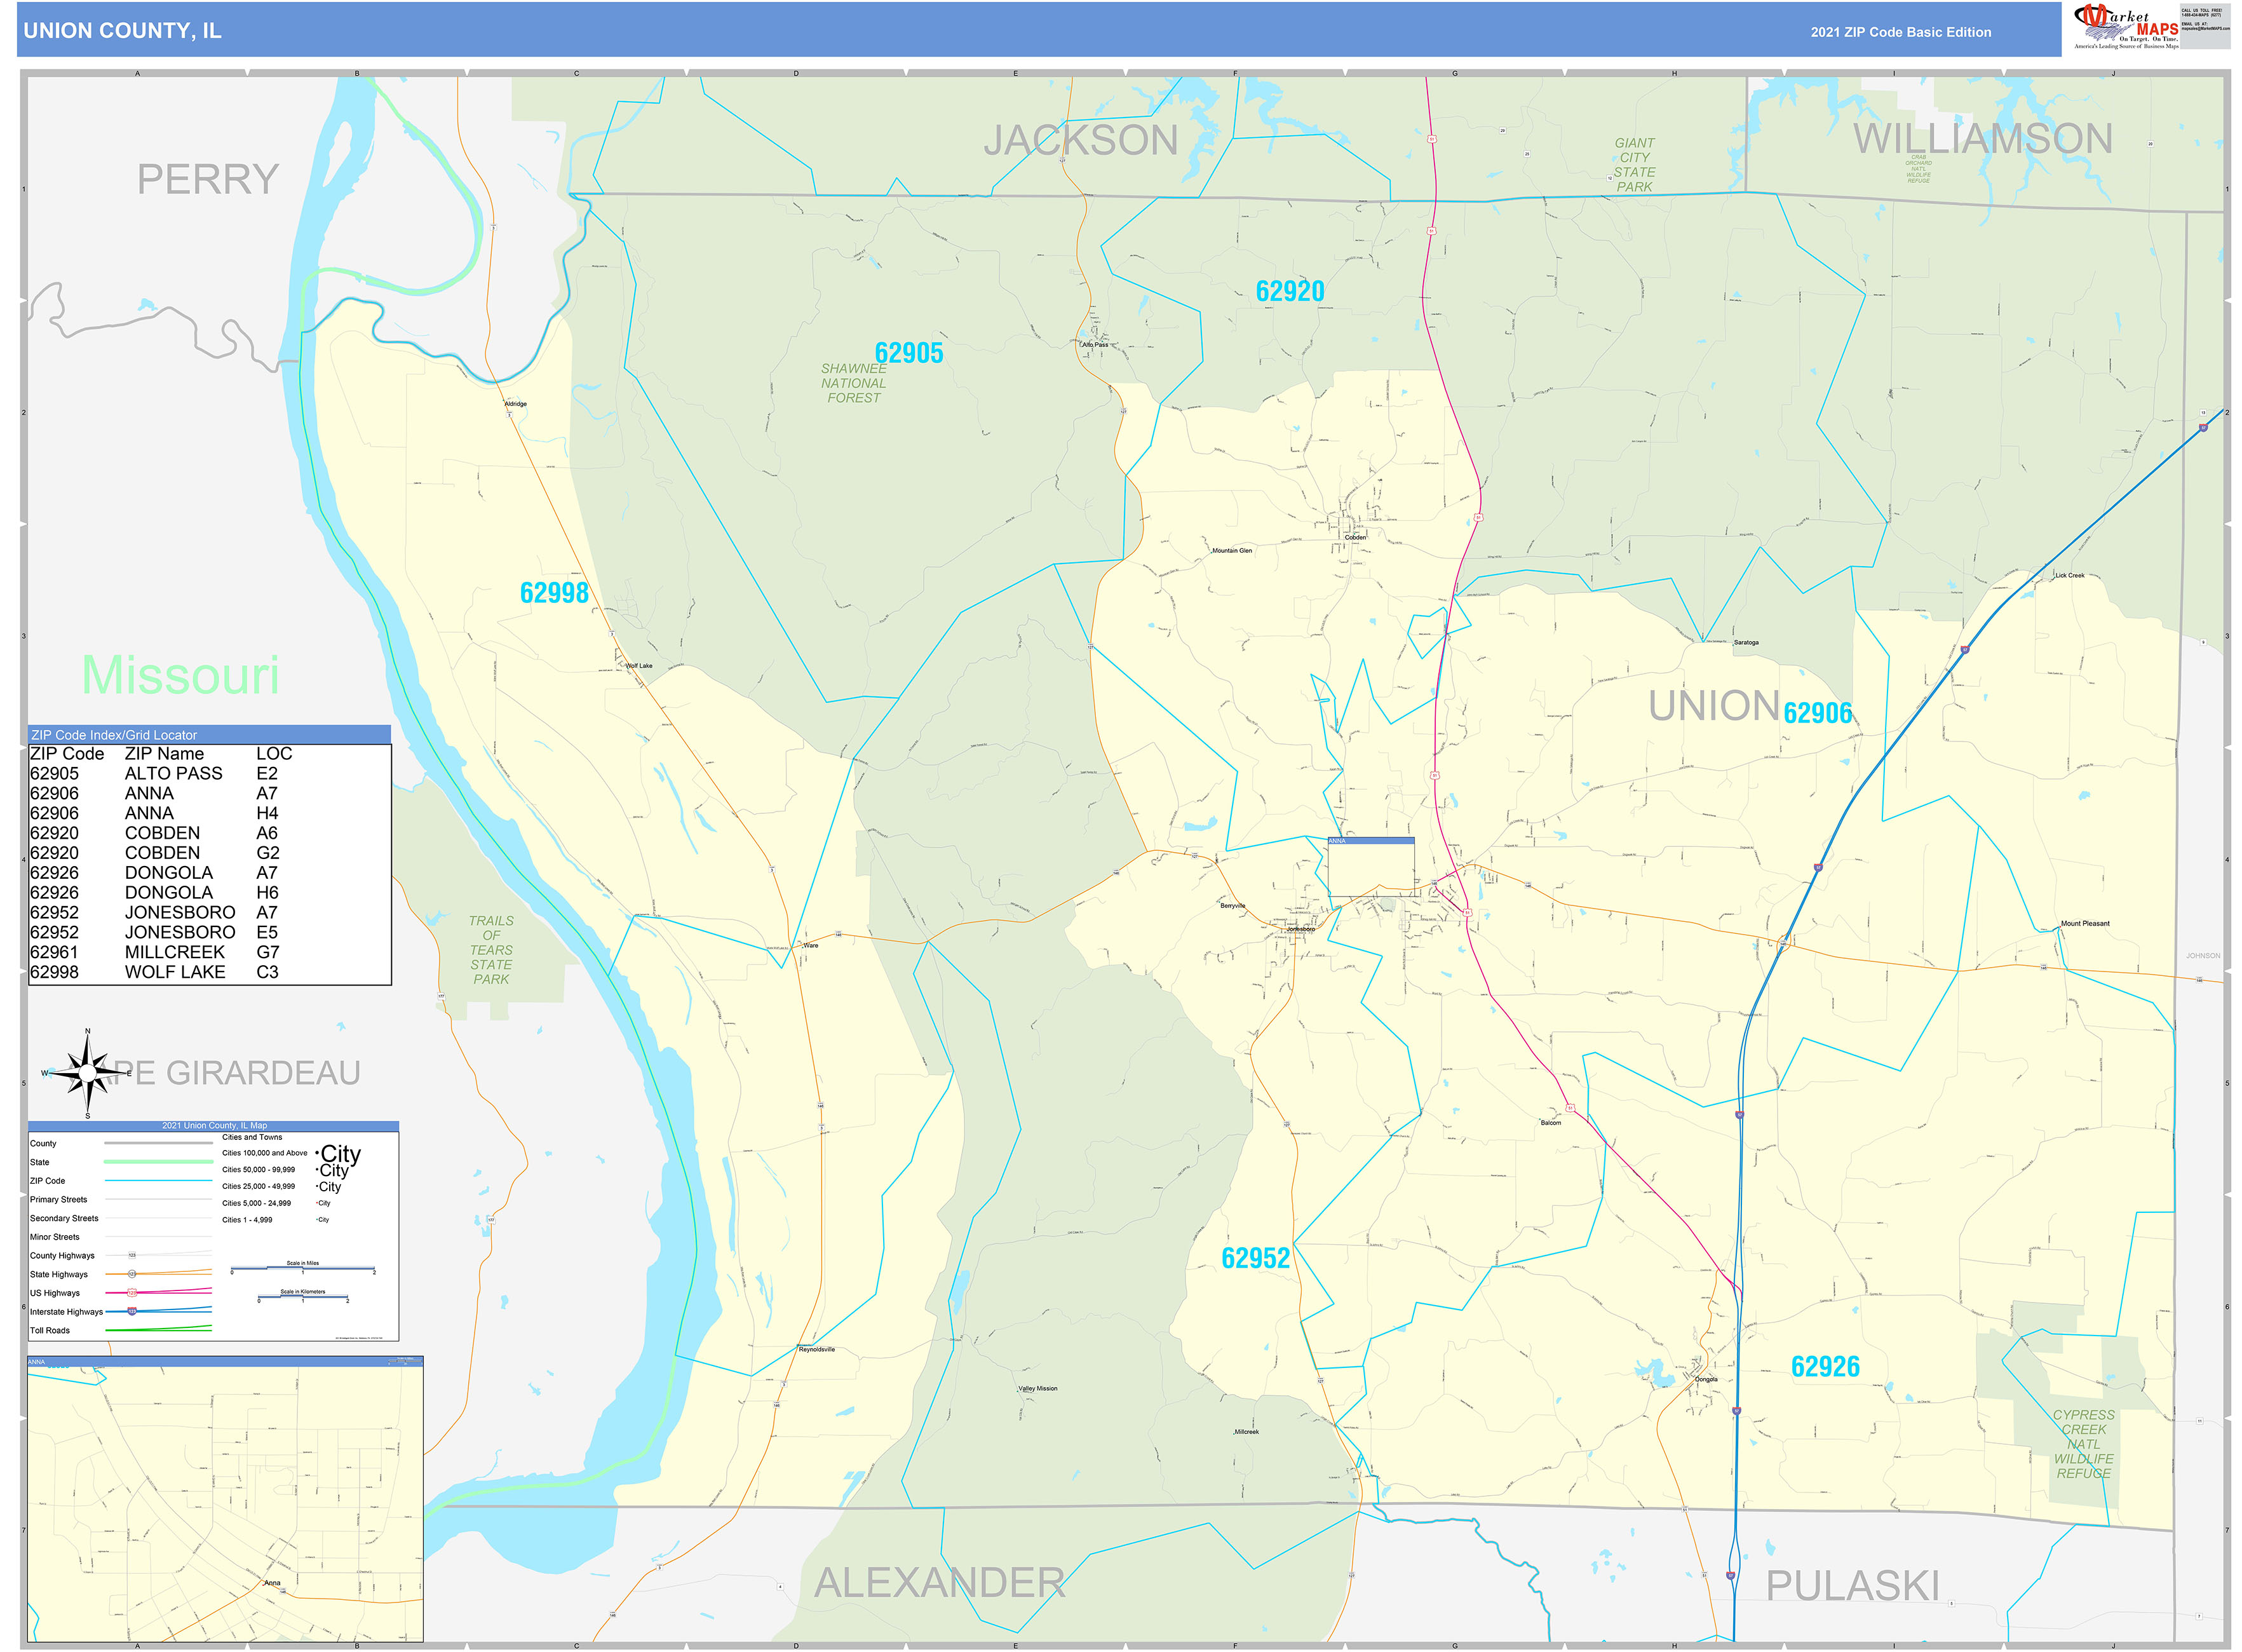Click the toll-free phone number 1-888-434-MAPS
The image size is (2242, 1652).
tap(2203, 14)
